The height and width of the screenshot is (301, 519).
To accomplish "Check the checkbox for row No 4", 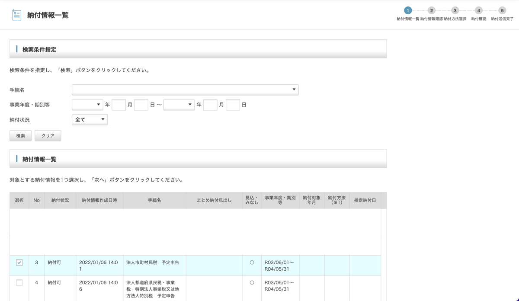I will (19, 282).
